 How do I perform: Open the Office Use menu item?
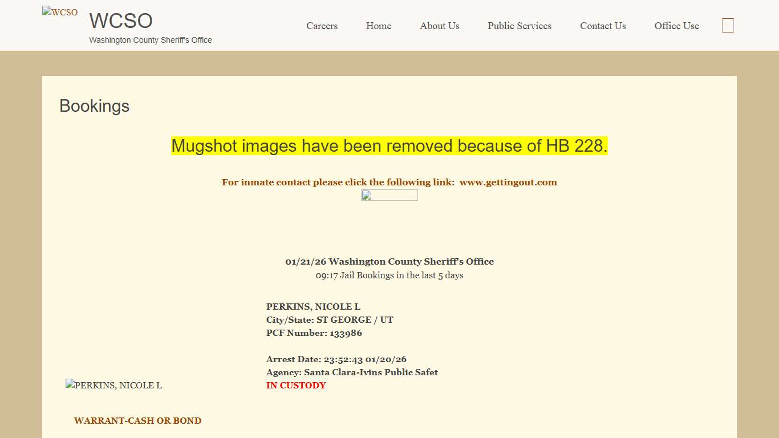point(676,26)
